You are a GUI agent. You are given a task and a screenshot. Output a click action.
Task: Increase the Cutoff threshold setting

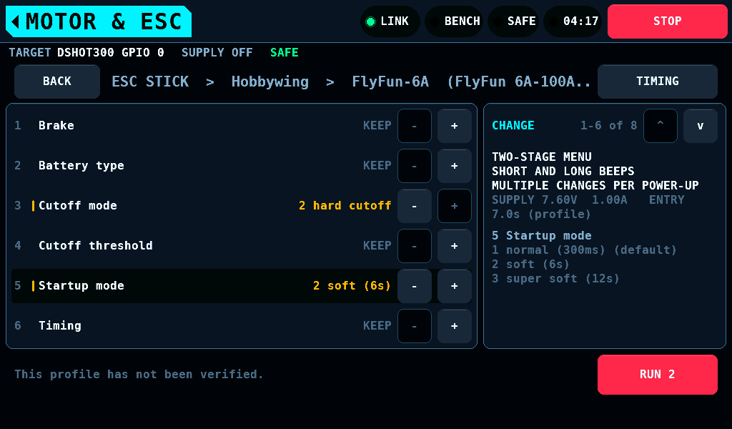click(x=454, y=246)
